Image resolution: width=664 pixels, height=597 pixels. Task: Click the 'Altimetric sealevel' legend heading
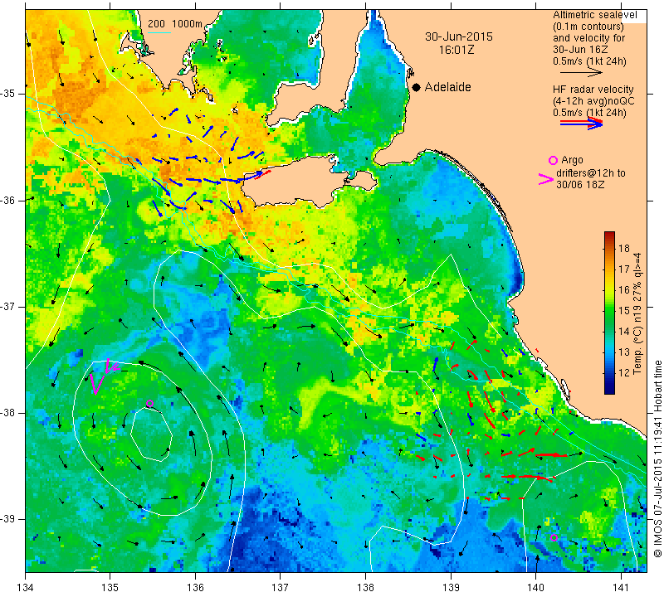point(595,15)
